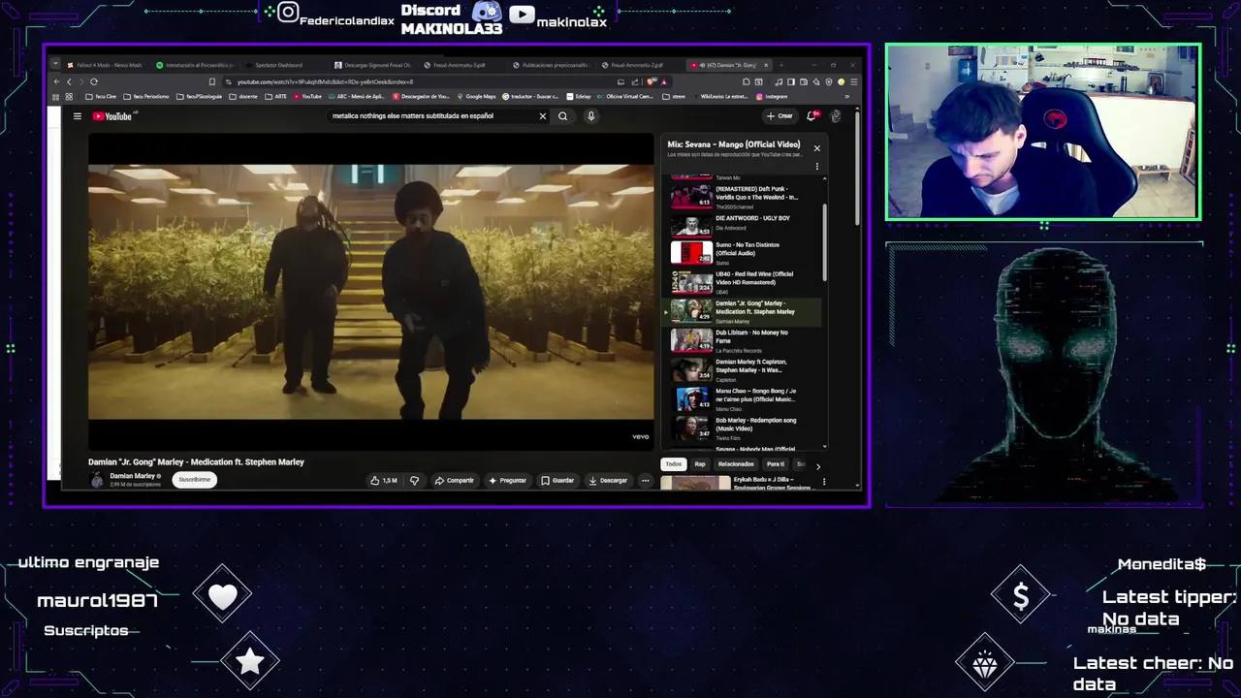Viewport: 1241px width, 698px height.
Task: Open more actions ellipsis under video
Action: click(x=645, y=481)
